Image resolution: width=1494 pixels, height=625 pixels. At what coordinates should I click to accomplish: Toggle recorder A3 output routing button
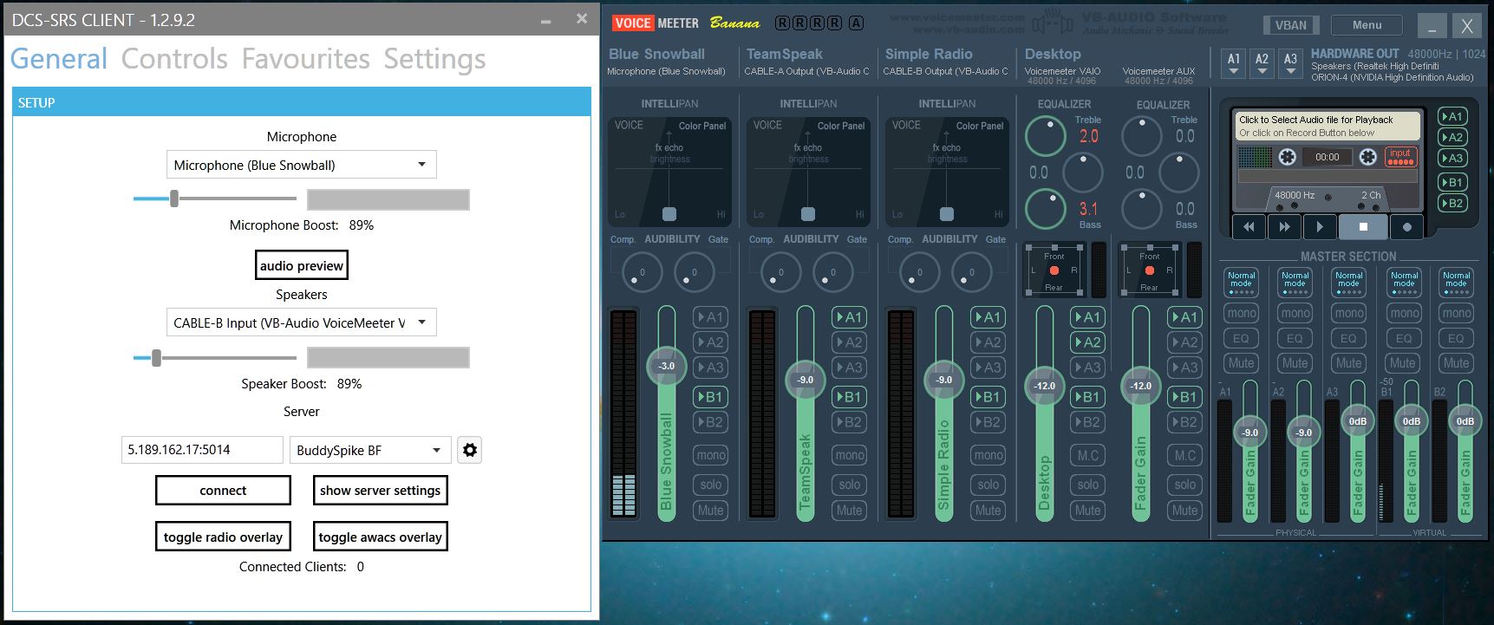tap(1452, 158)
